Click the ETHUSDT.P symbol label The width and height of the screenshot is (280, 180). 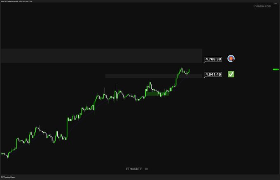(x=134, y=169)
